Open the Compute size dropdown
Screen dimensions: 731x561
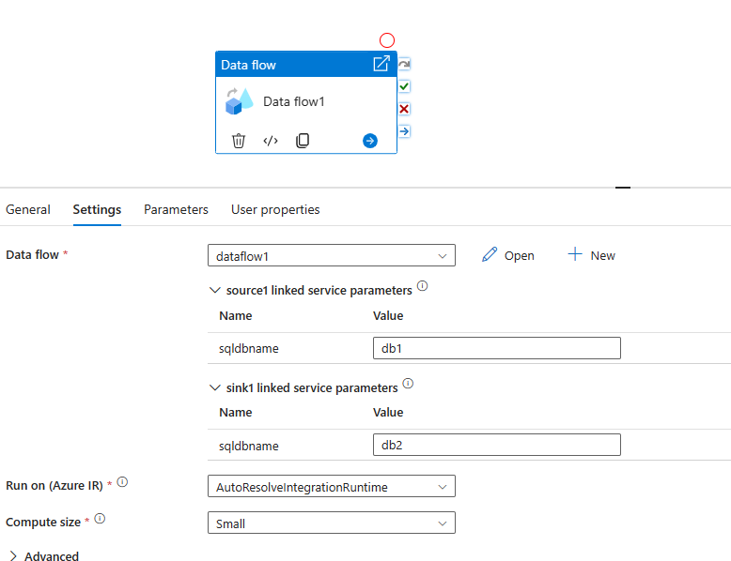pyautogui.click(x=331, y=523)
